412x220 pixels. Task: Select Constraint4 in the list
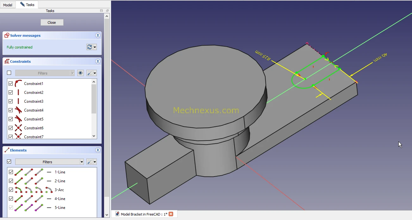click(x=34, y=110)
